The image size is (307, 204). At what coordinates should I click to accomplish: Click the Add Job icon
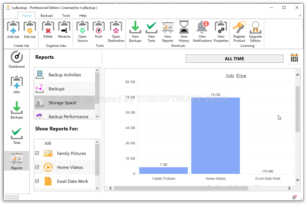point(13,28)
